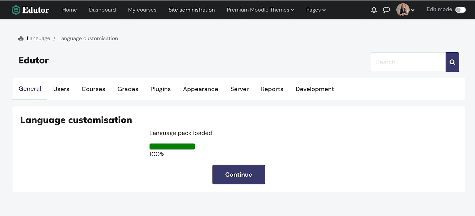Screen dimensions: 475x216
Task: Click the user avatar picture
Action: pos(403,10)
